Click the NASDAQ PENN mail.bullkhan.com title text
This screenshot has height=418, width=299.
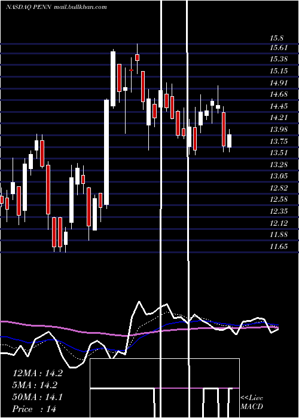(56, 7)
